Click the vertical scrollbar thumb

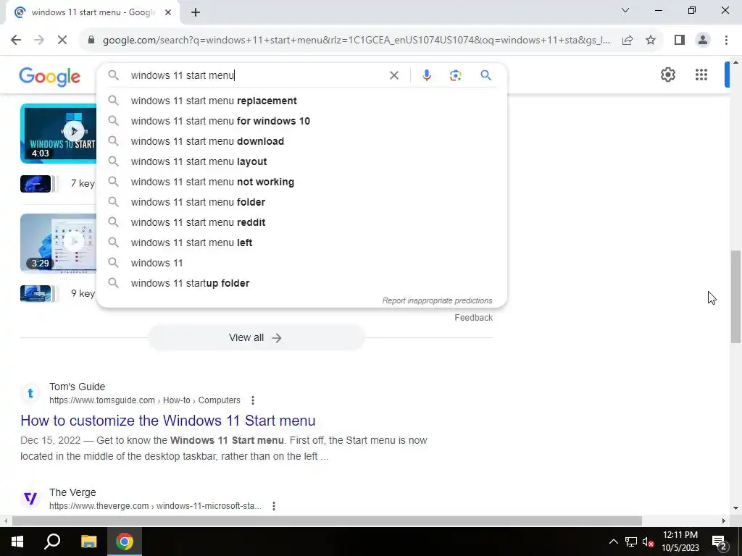[x=735, y=297]
